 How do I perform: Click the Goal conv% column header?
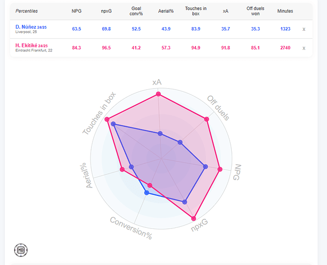coord(136,11)
